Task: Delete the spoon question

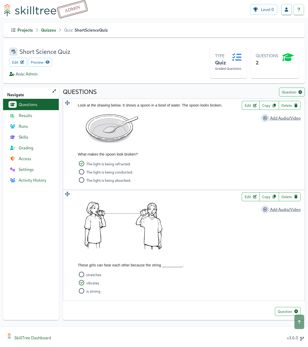Action: [x=290, y=105]
